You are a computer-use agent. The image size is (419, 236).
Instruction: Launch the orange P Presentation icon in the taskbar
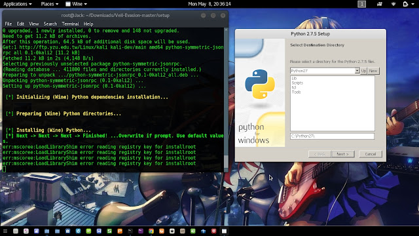pyautogui.click(x=120, y=231)
